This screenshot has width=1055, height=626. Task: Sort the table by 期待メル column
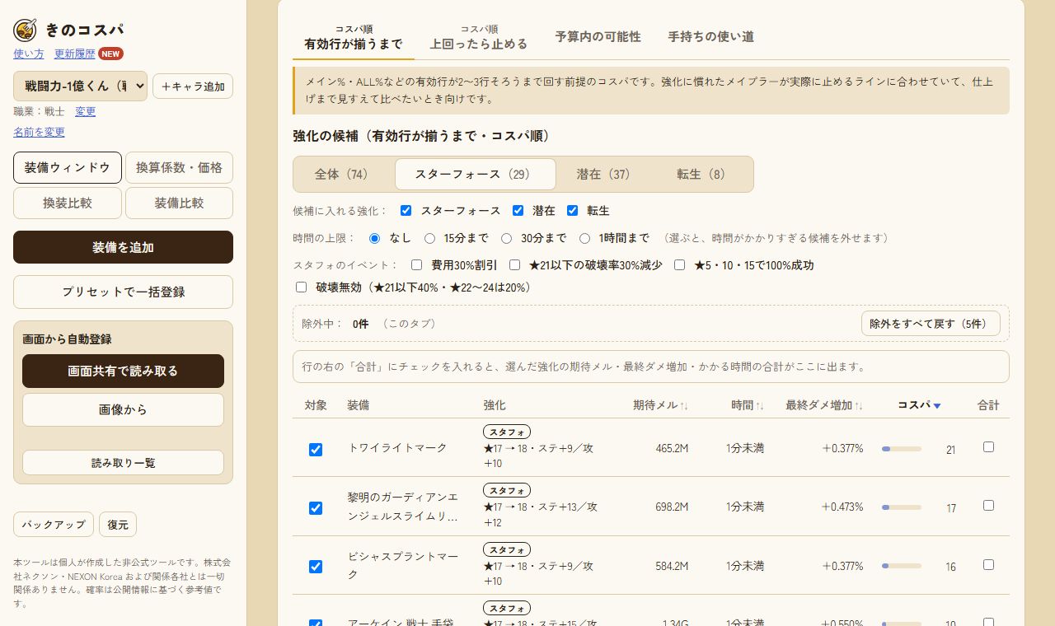[x=660, y=405]
